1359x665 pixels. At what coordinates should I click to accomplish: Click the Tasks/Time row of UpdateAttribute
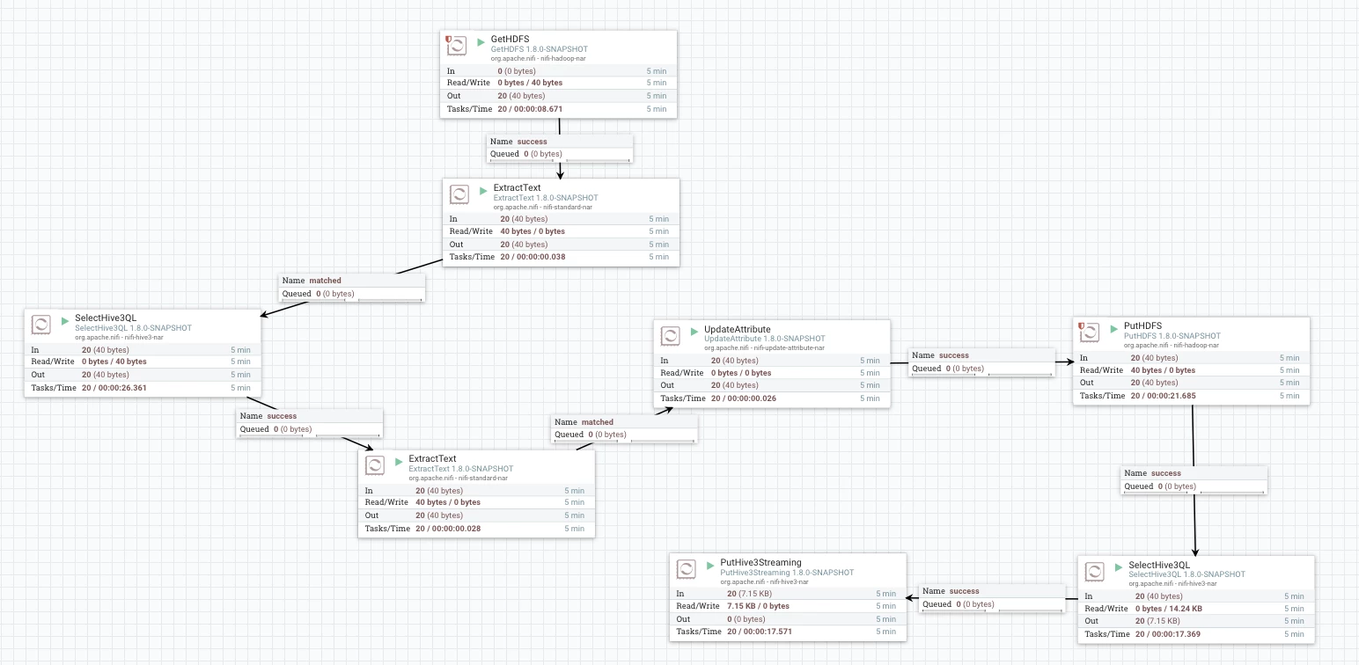772,398
